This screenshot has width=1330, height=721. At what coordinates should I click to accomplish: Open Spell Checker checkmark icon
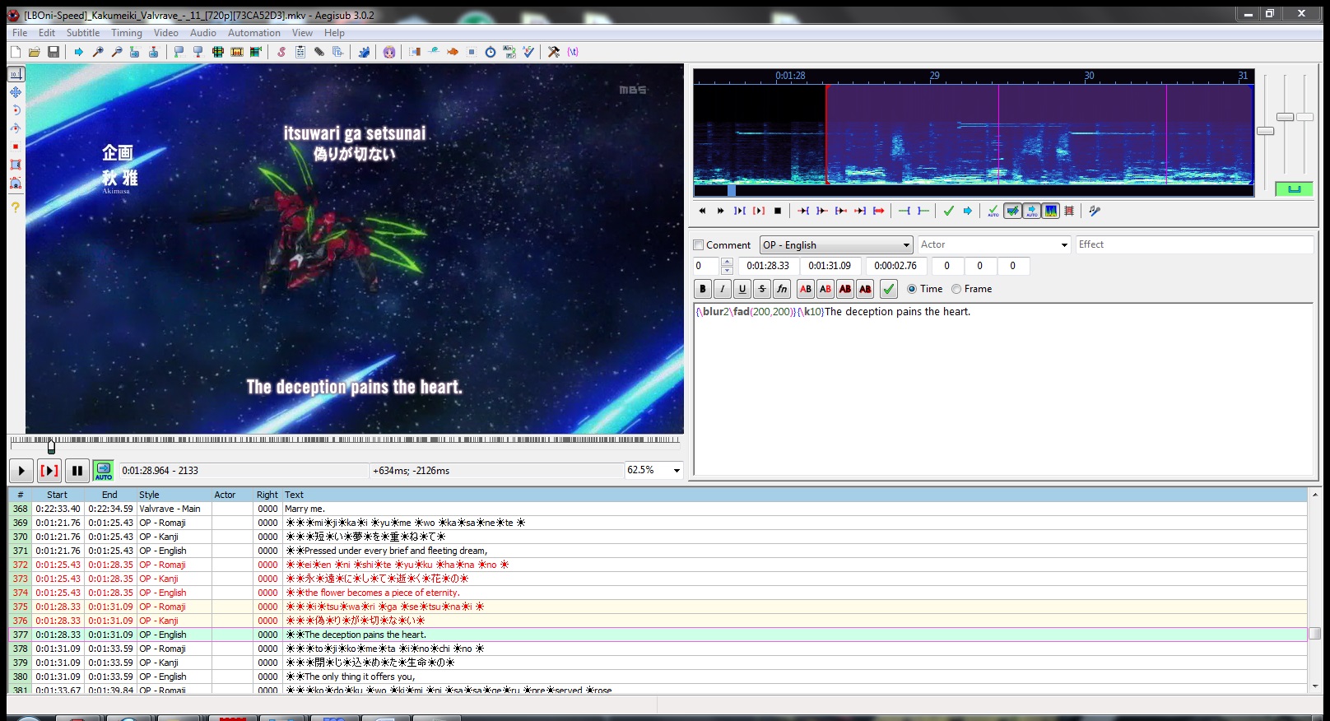tap(528, 52)
